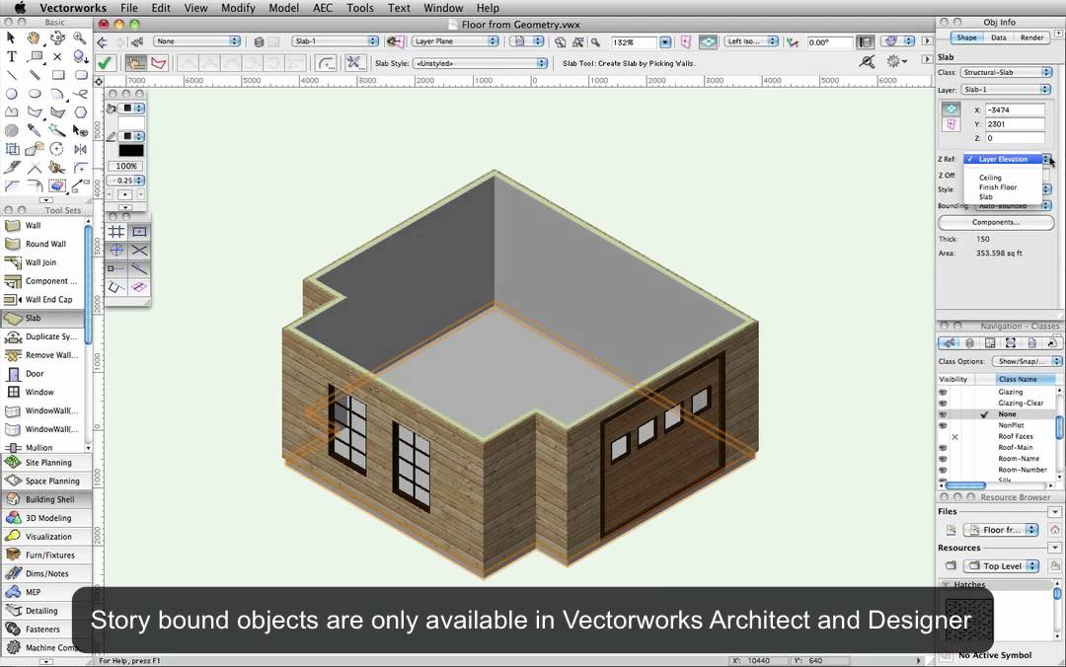Choose Ceiling from Z Ref list
Viewport: 1066px width, 667px height.
point(990,178)
